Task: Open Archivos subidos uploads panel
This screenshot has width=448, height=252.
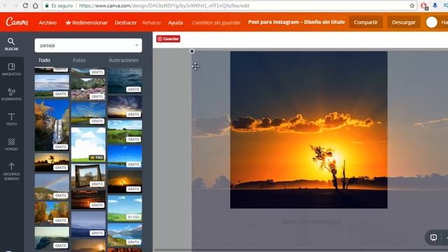Action: [11, 171]
